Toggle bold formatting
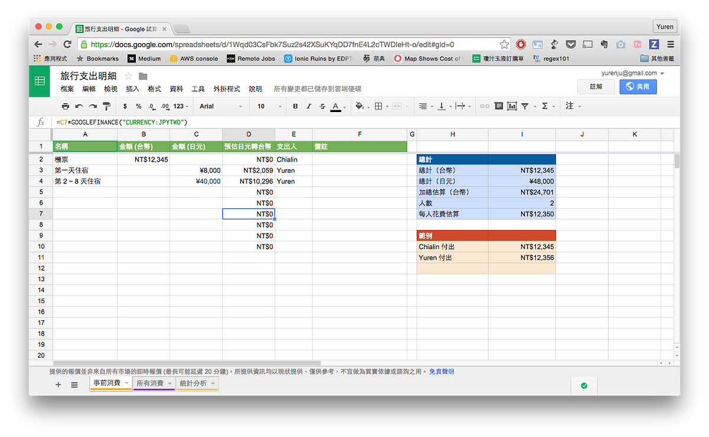This screenshot has width=709, height=437. point(295,106)
